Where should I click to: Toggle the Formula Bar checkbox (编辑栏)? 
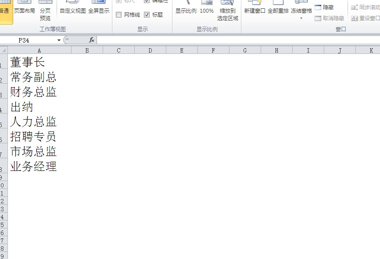147,1
